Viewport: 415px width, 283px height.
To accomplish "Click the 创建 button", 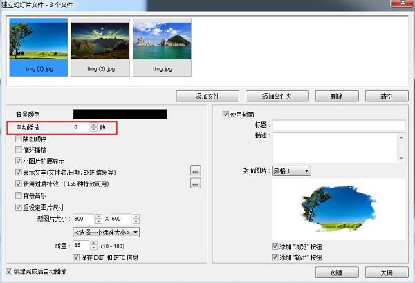I will (337, 273).
